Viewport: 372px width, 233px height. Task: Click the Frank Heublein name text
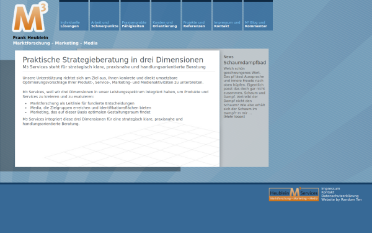pyautogui.click(x=30, y=37)
